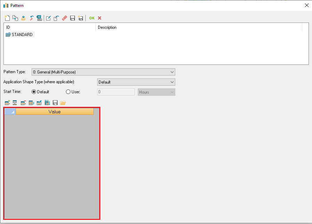The image size is (312, 224).
Task: Open the Pattern Type dropdown
Action: 172,72
